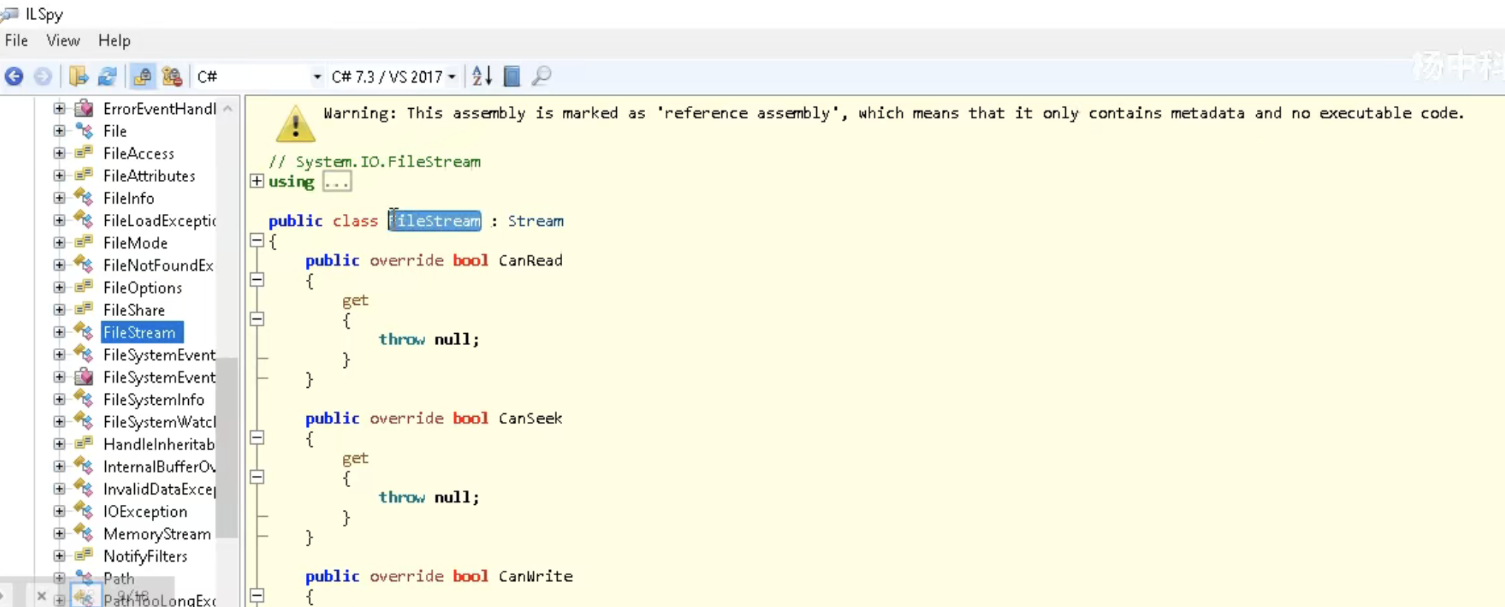
Task: Select FileShare in the tree
Action: 134,310
